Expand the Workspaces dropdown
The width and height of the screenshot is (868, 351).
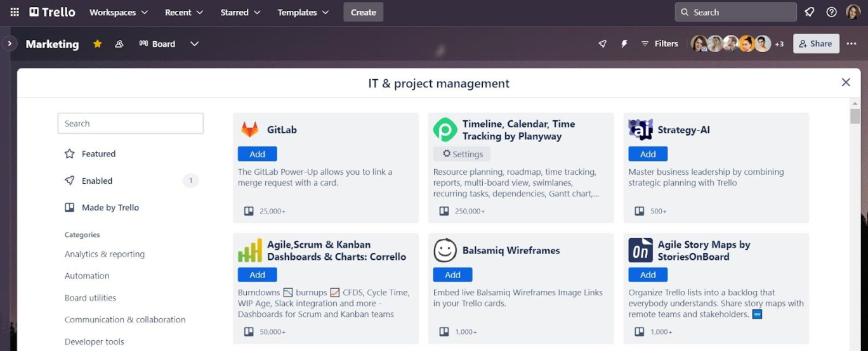pos(119,12)
